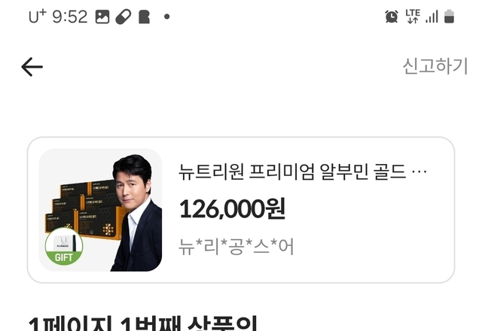This screenshot has width=482, height=331.
Task: Tap the battery status icon
Action: pos(449,17)
